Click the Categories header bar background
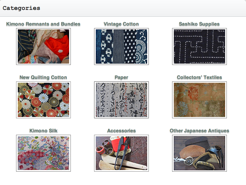 [141, 8]
